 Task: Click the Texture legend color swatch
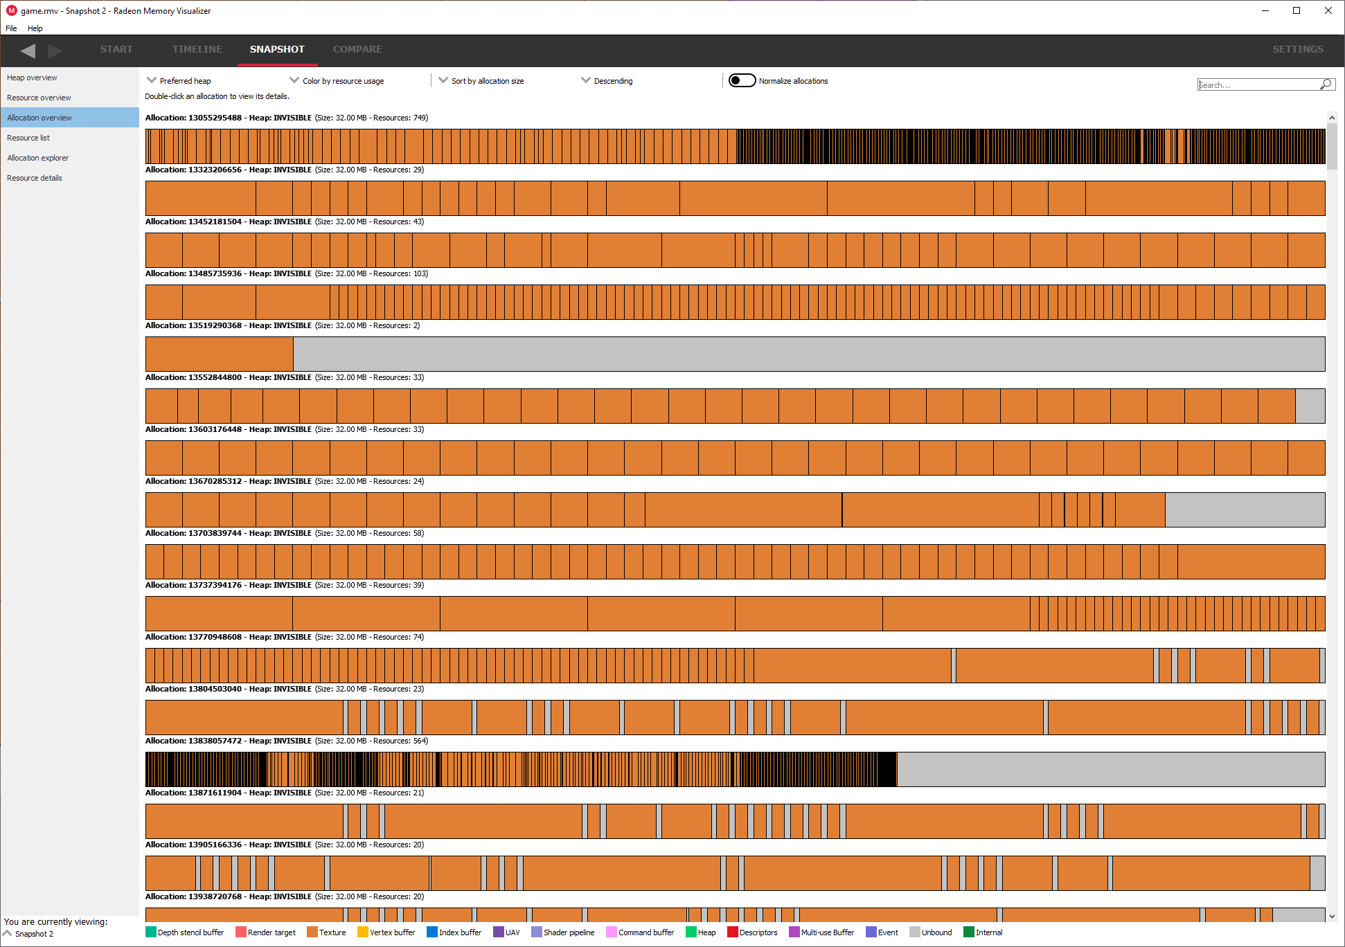point(312,932)
